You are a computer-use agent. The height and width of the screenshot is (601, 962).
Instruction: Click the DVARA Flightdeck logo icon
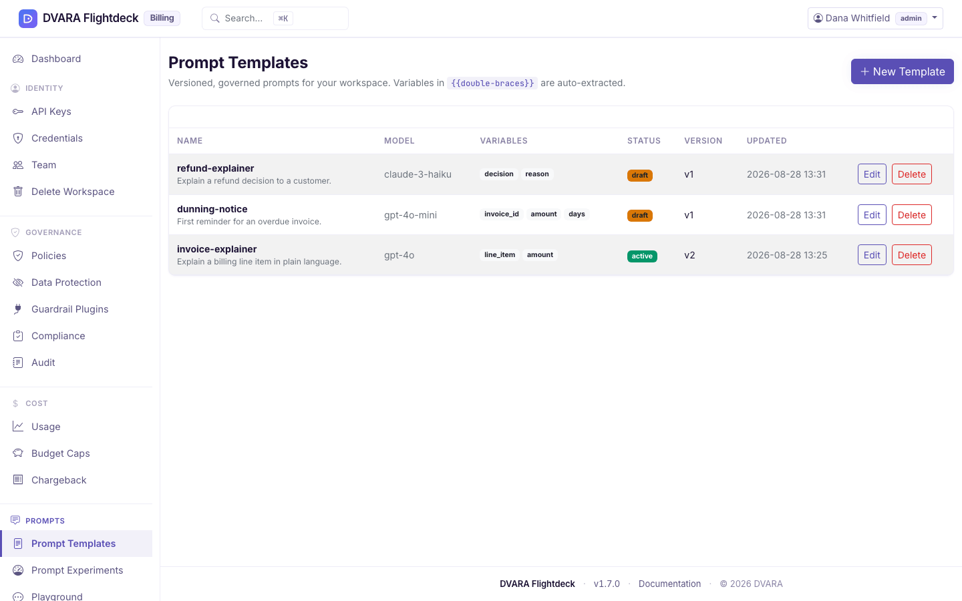[28, 18]
